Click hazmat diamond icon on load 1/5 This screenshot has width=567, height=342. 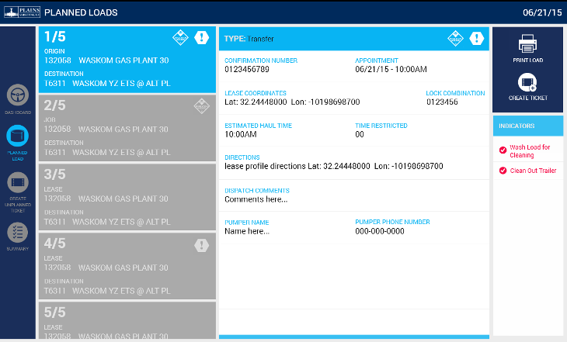(180, 37)
